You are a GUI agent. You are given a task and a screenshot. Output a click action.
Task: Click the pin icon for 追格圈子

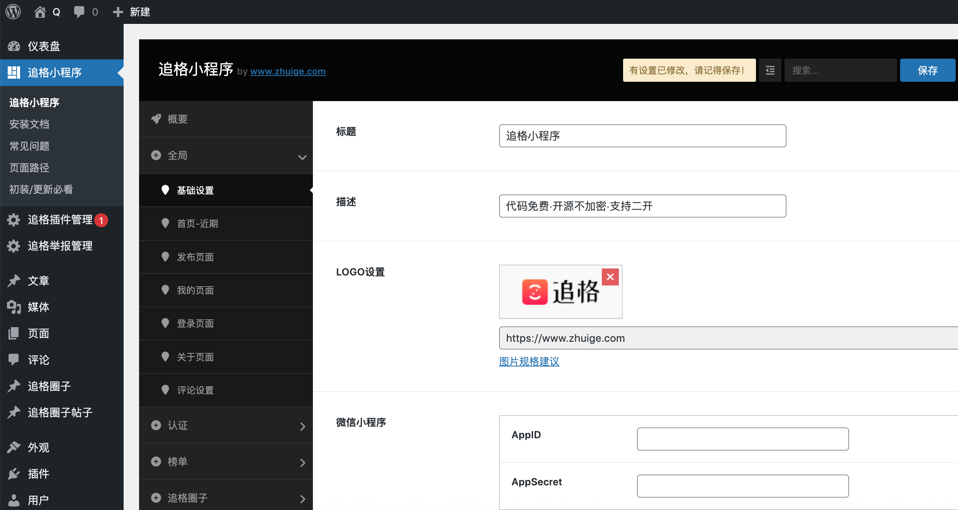pos(14,386)
